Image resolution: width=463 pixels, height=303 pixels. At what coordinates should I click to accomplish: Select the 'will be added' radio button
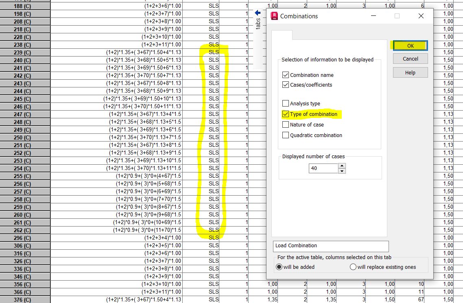279,266
